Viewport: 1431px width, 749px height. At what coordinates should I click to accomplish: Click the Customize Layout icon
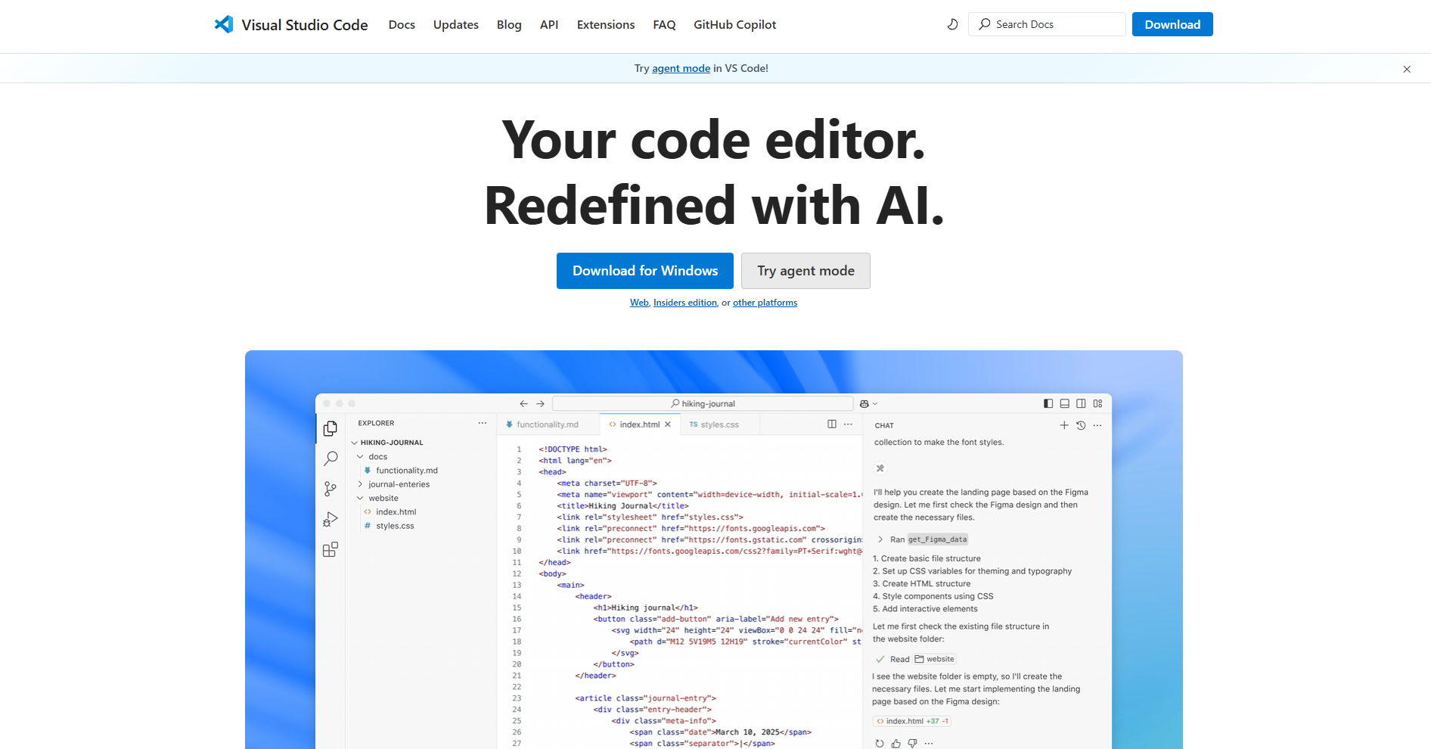pyautogui.click(x=1098, y=404)
